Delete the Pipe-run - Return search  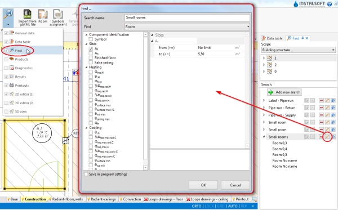pos(321,108)
